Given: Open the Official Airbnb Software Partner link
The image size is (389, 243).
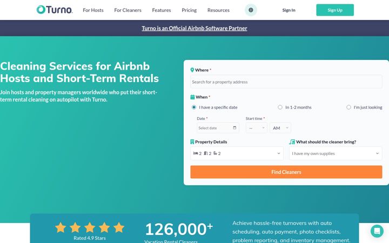Looking at the screenshot, I should pyautogui.click(x=194, y=28).
